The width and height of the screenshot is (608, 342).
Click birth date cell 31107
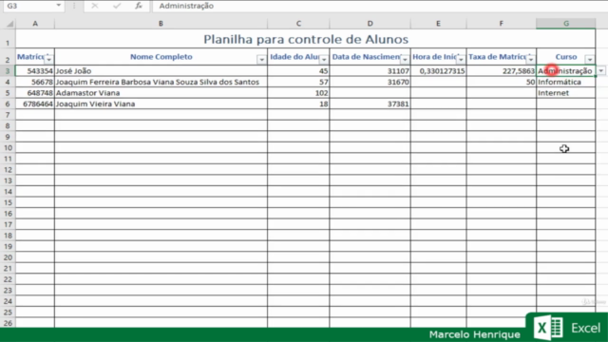click(x=370, y=71)
